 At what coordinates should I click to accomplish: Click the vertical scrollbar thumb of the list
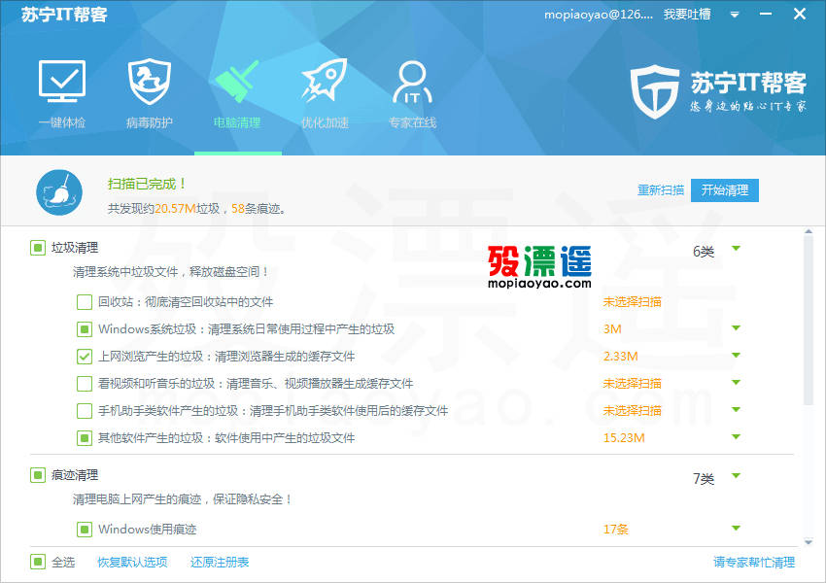point(809,321)
